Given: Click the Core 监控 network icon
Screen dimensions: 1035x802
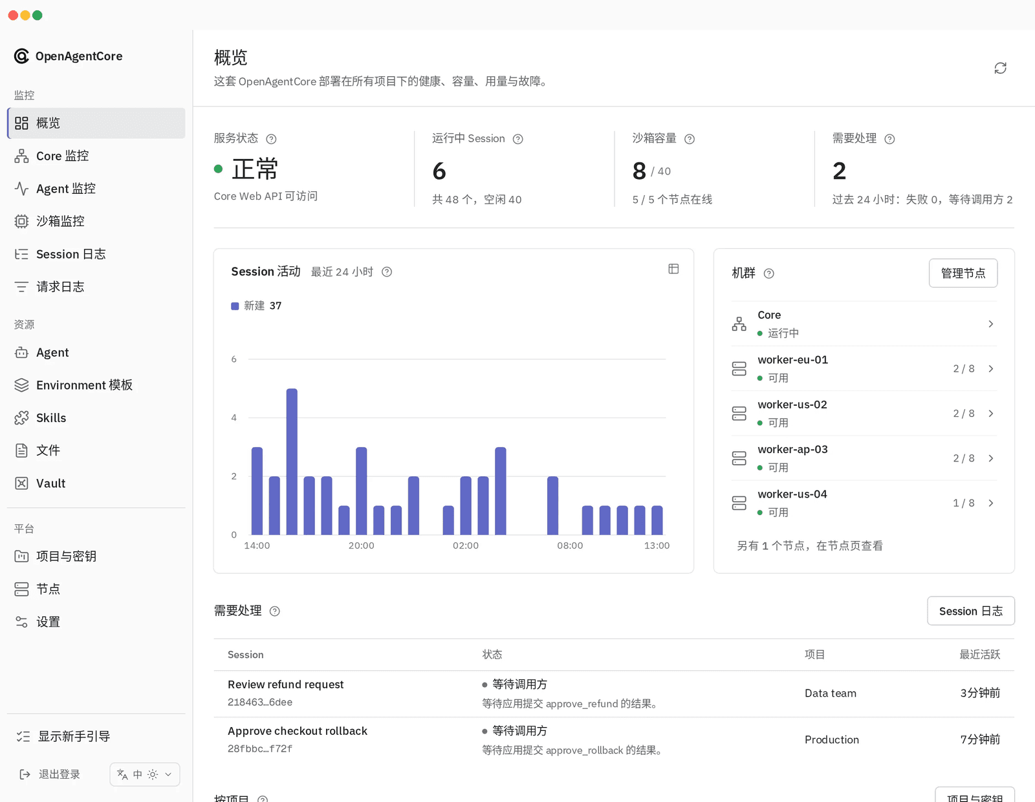Looking at the screenshot, I should pos(21,156).
